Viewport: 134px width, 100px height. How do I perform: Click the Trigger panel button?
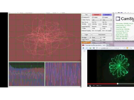(x=86, y=35)
